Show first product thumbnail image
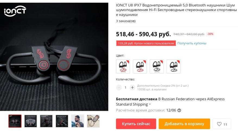The image size is (238, 131). click(15, 121)
